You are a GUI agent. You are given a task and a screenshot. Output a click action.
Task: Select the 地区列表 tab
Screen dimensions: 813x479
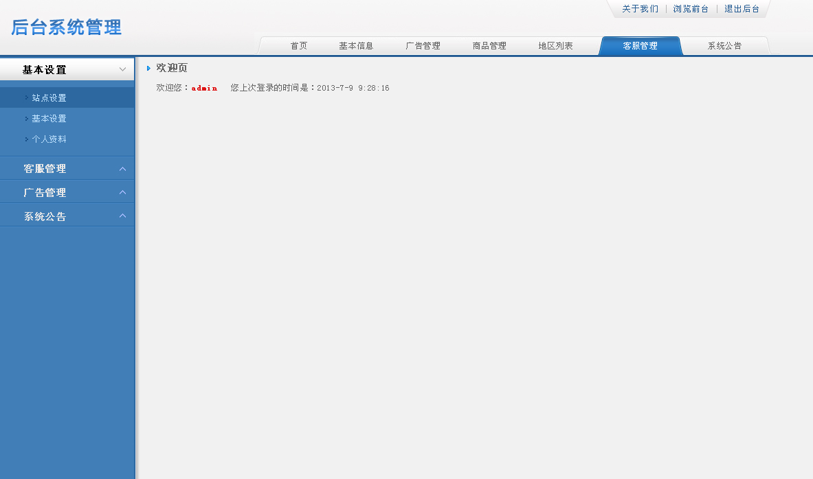coord(556,45)
